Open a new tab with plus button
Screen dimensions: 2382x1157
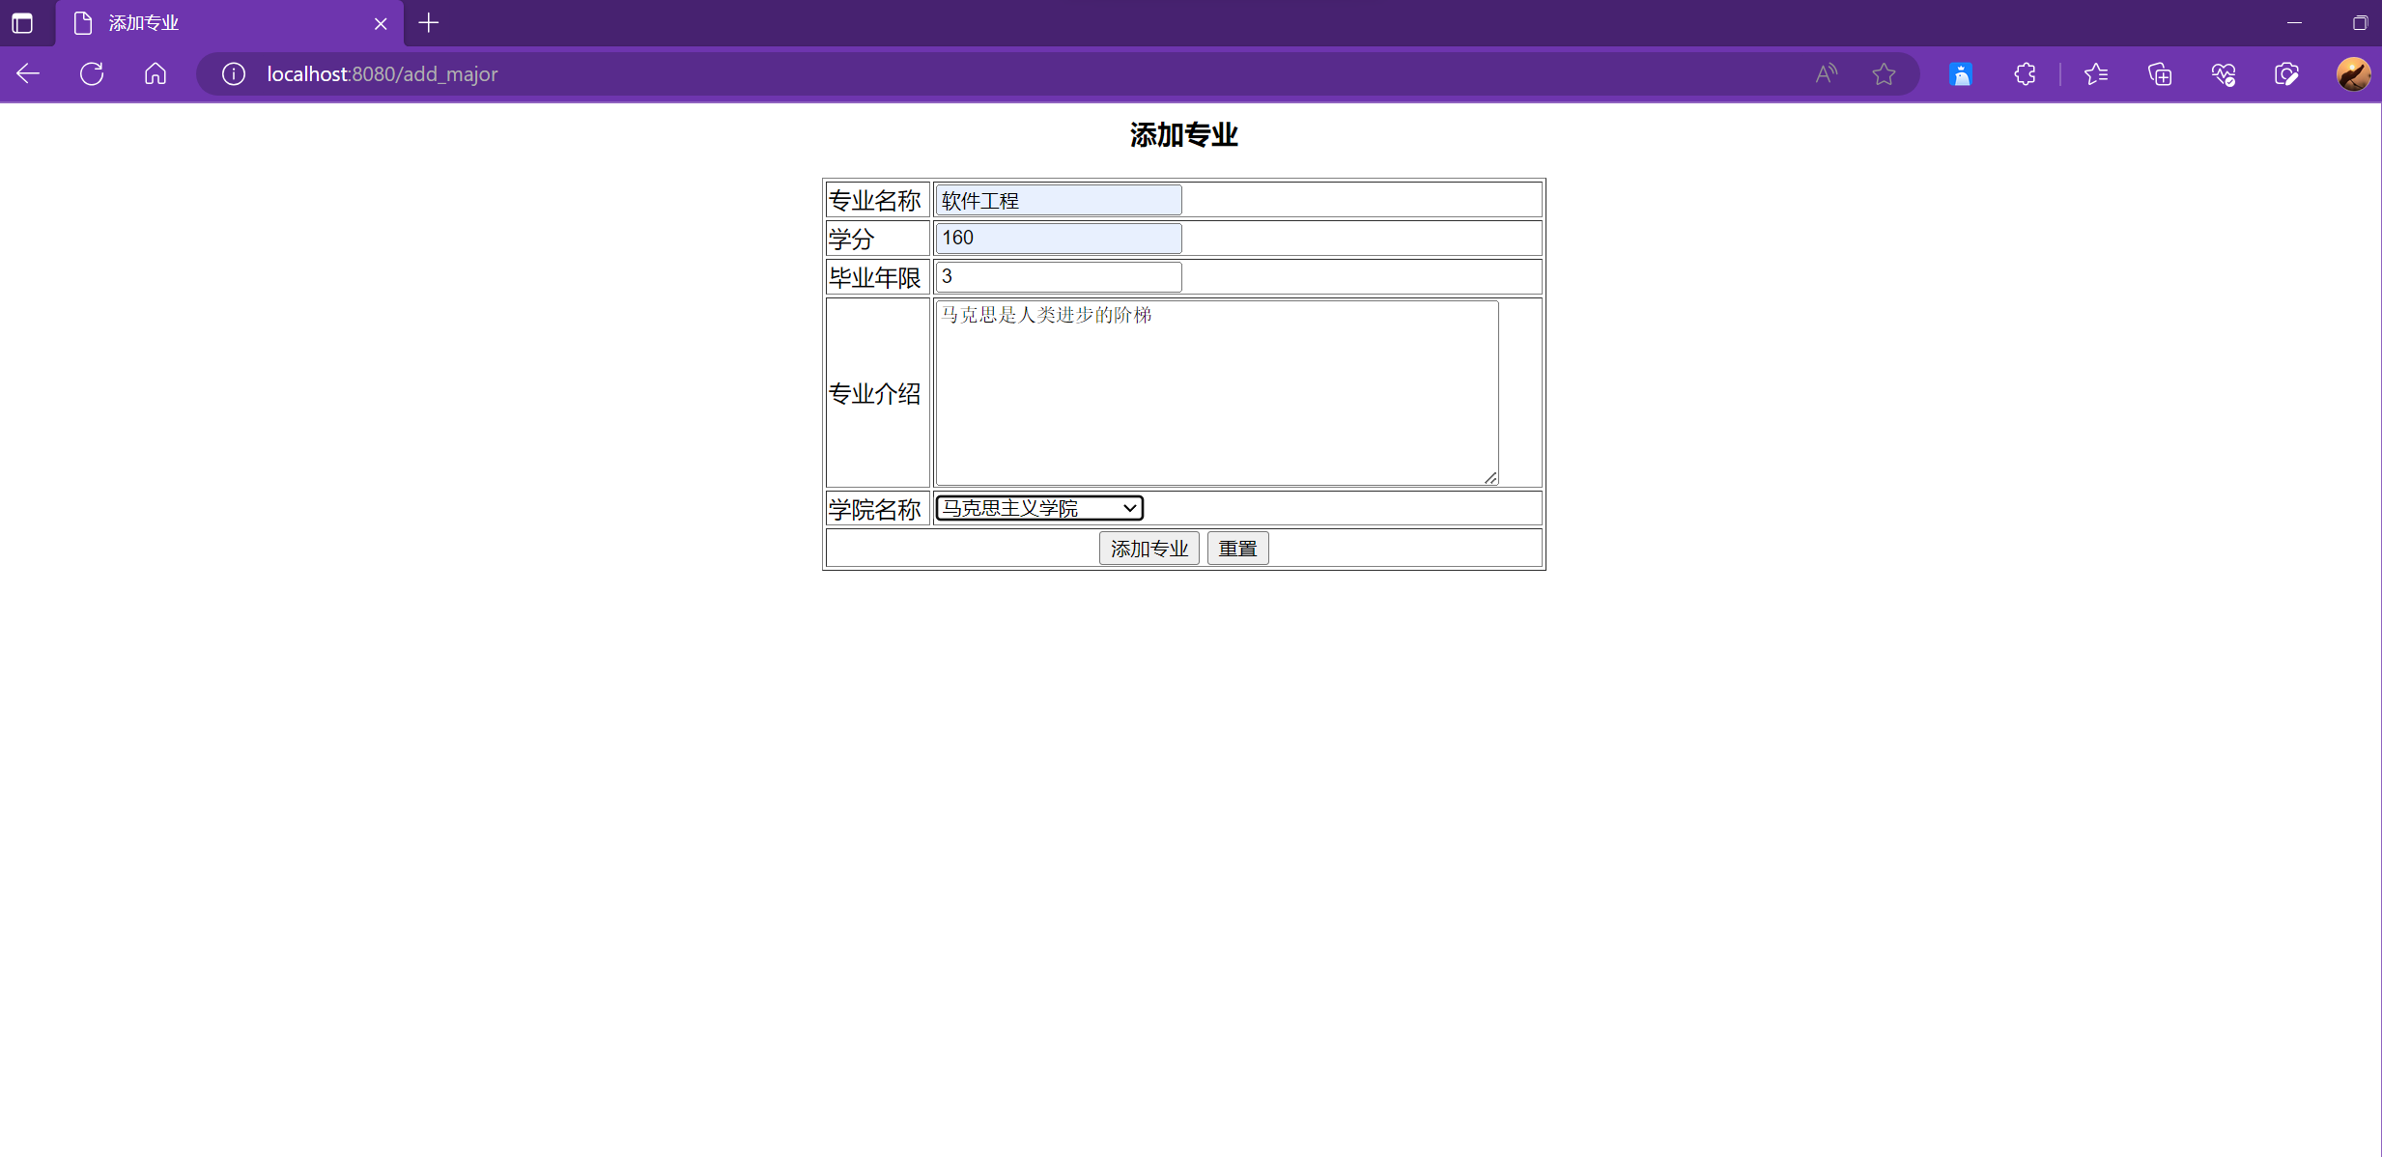point(429,22)
